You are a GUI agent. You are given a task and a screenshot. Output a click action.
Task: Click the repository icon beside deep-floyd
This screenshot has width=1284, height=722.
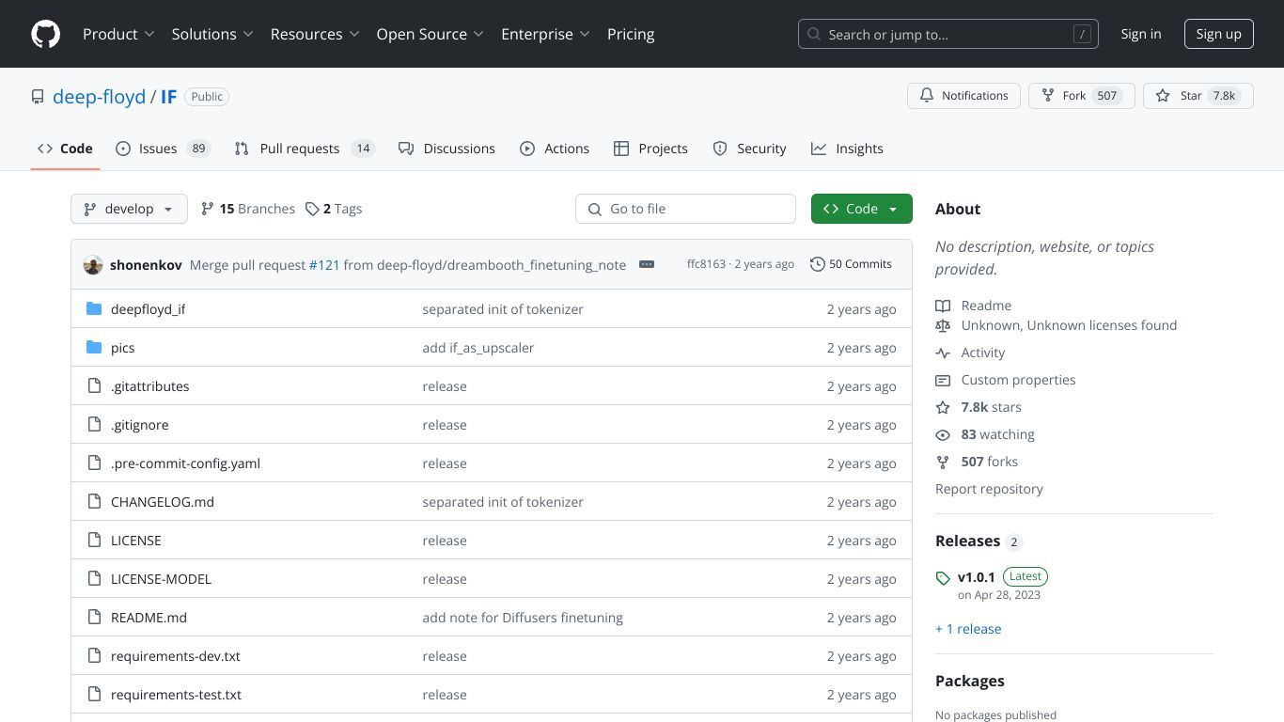pyautogui.click(x=38, y=97)
